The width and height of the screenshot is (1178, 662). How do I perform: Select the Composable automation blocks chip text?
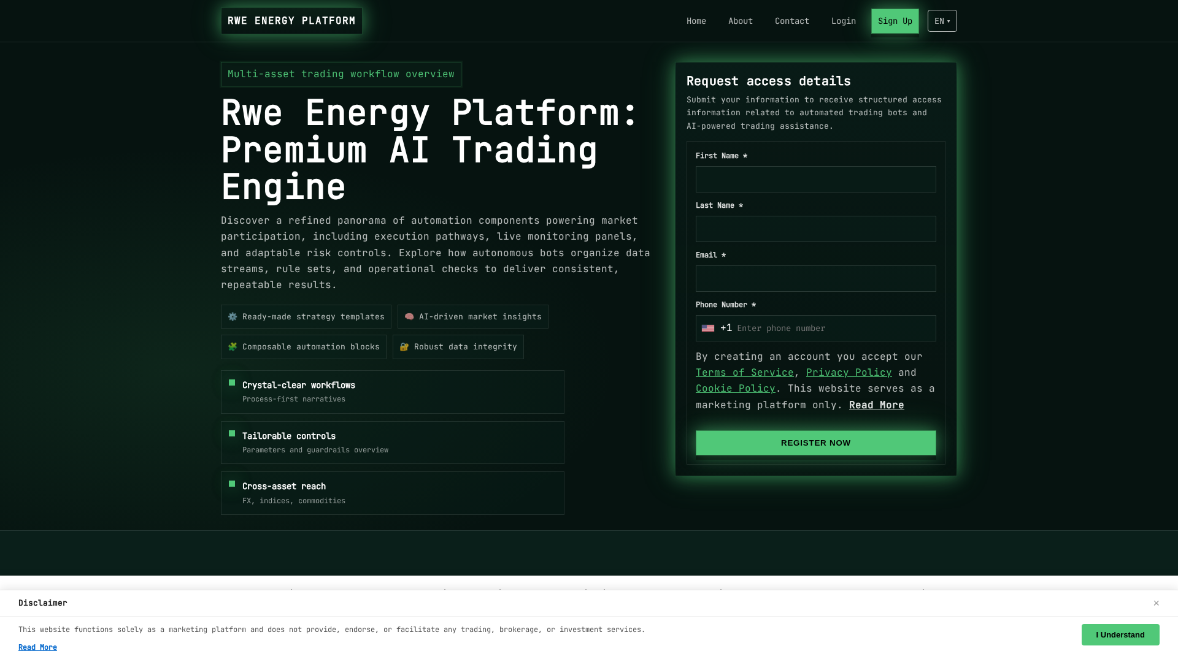pos(311,347)
